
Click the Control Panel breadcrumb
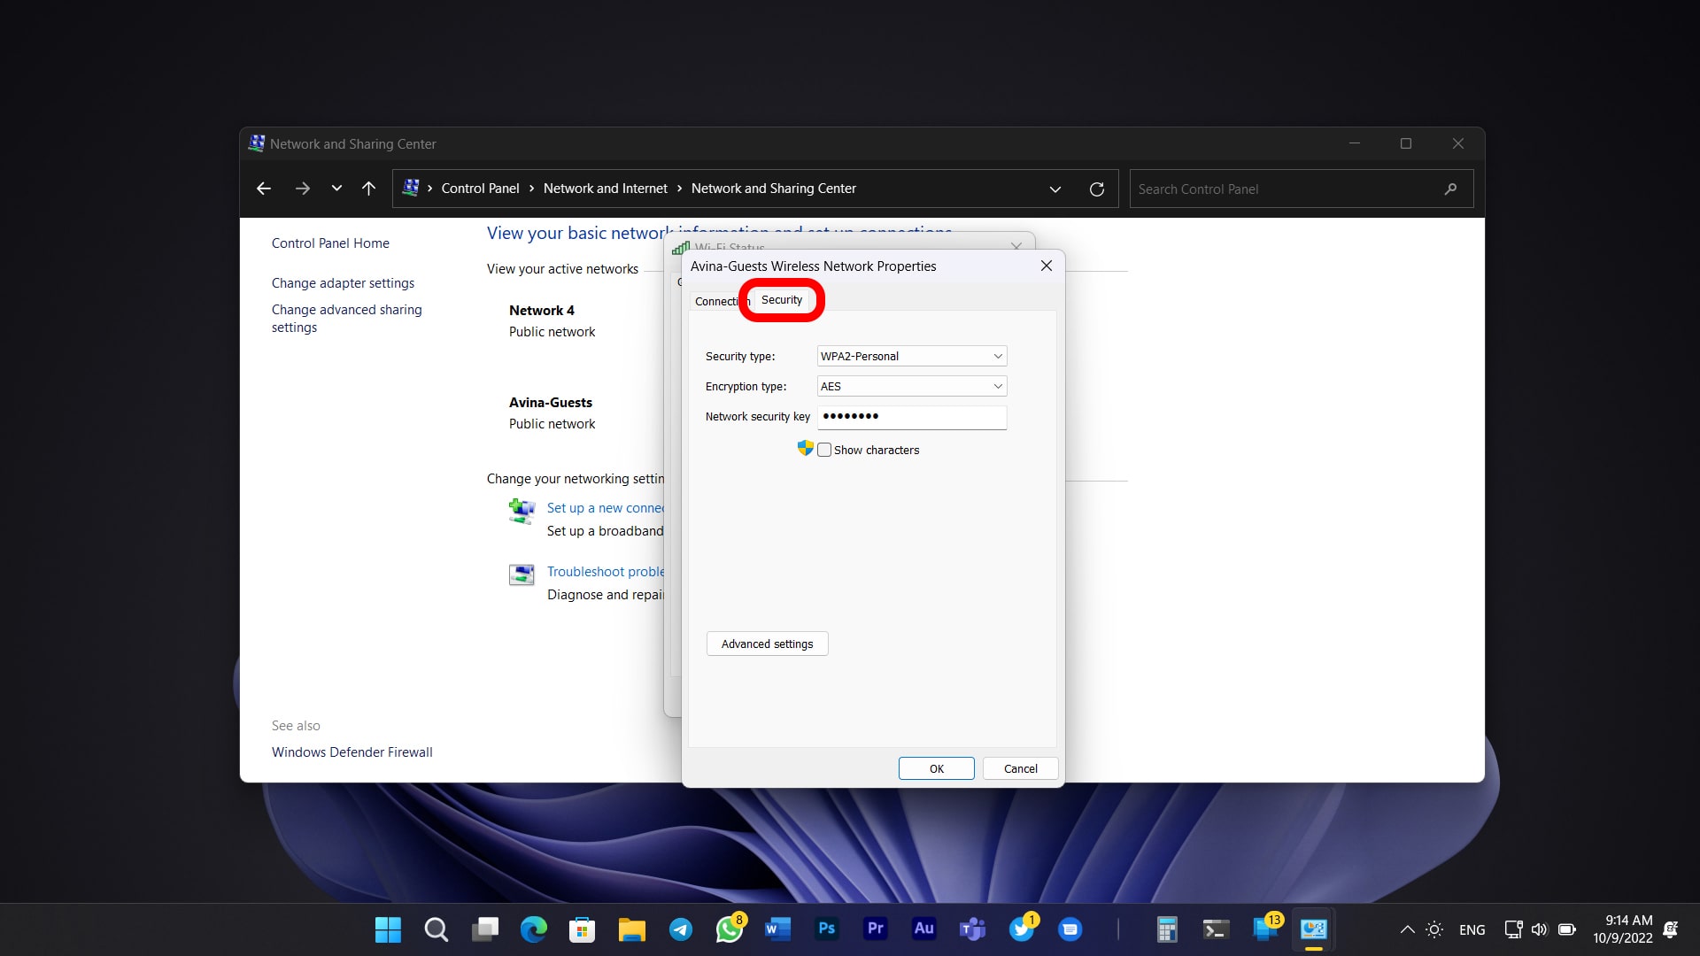(x=480, y=189)
